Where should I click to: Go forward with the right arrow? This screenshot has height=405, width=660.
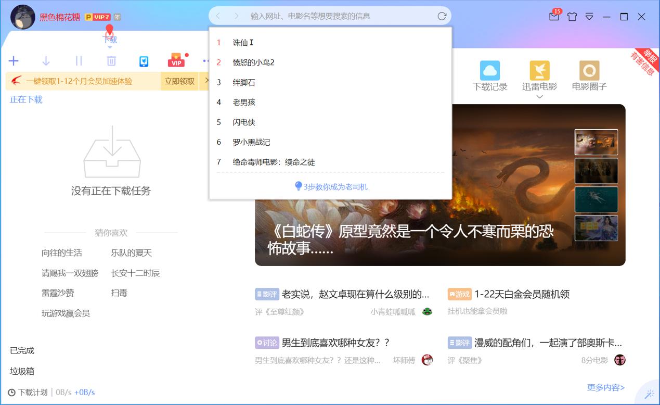[x=237, y=16]
